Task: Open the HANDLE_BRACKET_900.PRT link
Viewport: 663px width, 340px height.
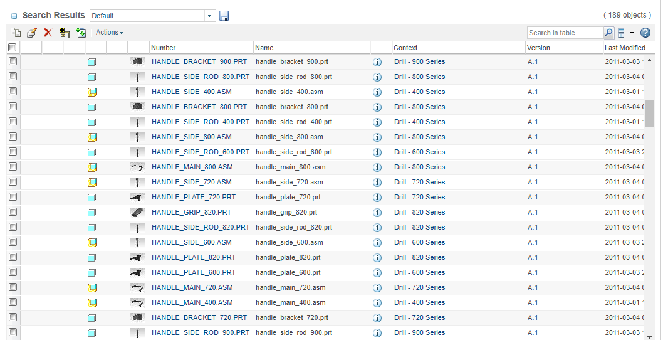Action: 199,62
